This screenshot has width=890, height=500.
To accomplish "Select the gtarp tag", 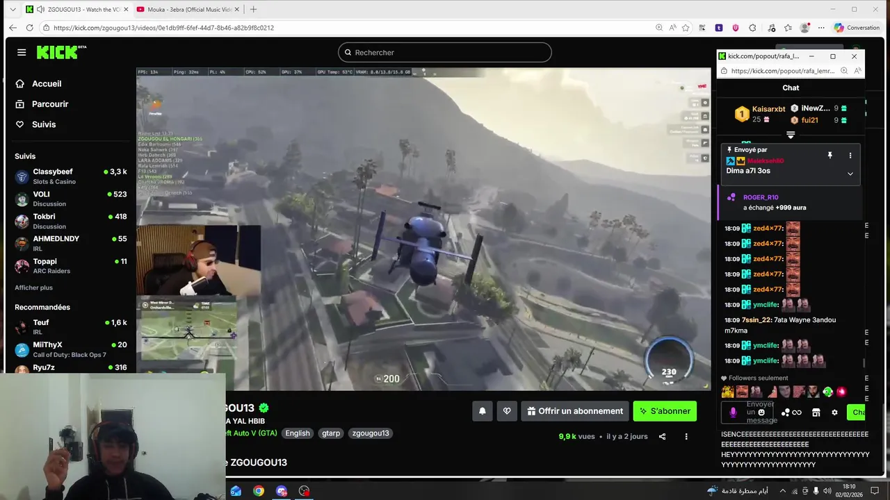I will click(x=331, y=433).
